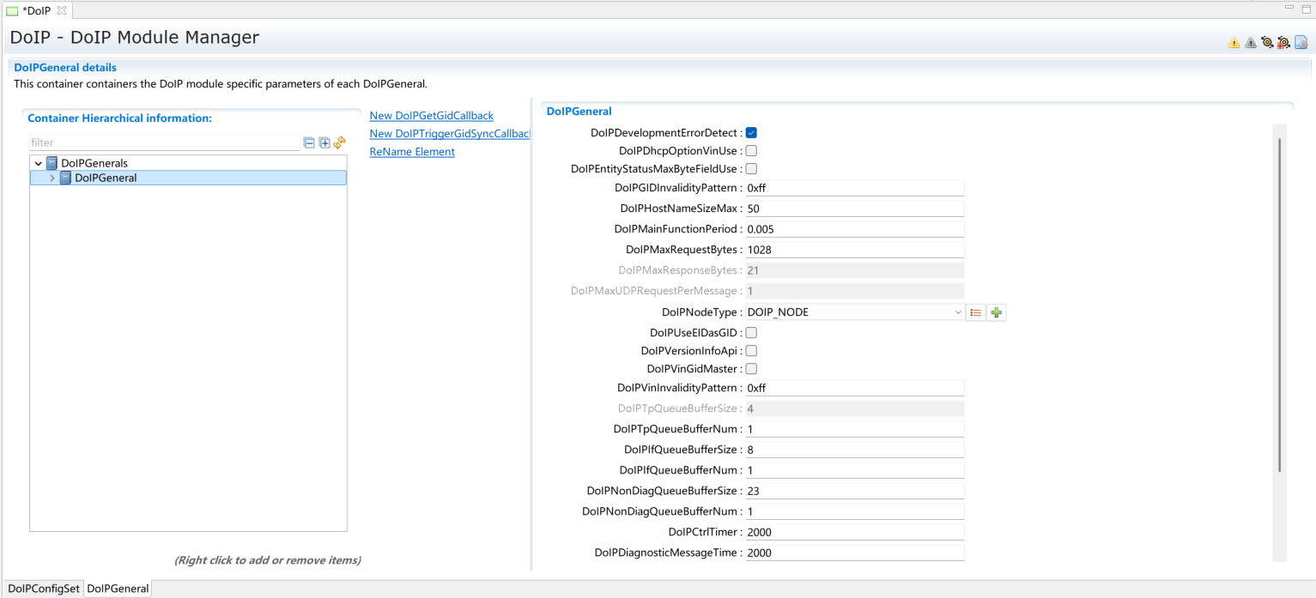Switch to the DoIPConfigSet tab
Screen dimensions: 1316x598
pos(44,589)
